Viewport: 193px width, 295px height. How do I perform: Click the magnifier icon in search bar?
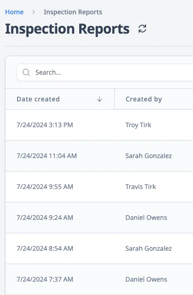point(26,72)
